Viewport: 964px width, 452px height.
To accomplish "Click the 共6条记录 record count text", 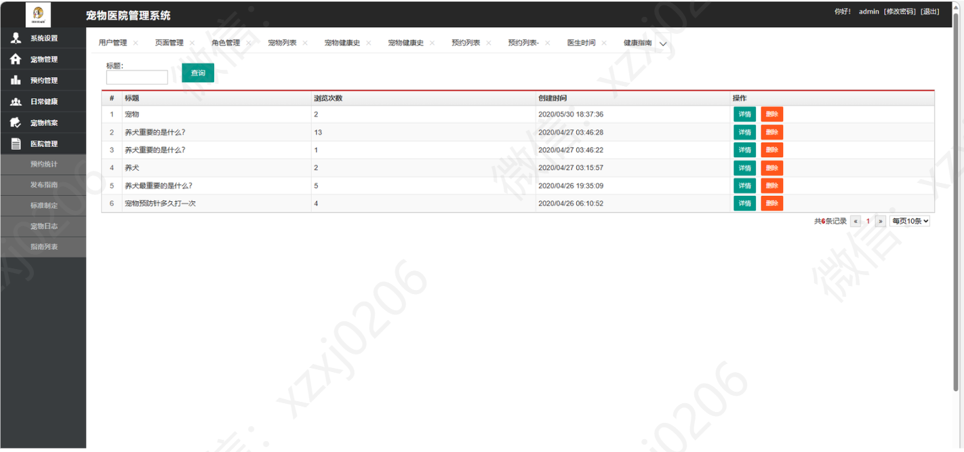I will coord(830,221).
